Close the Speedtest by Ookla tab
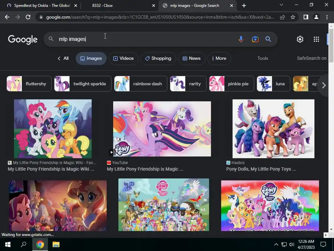 [x=76, y=6]
